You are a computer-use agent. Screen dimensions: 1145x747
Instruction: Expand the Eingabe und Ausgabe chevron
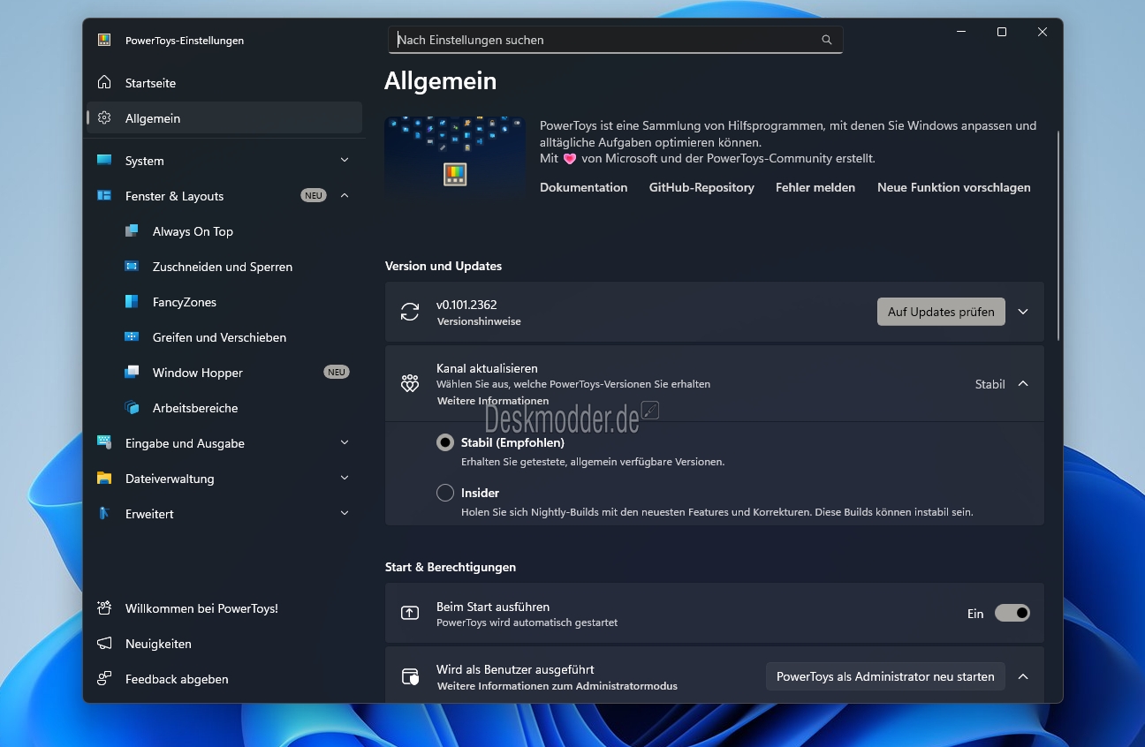tap(345, 442)
